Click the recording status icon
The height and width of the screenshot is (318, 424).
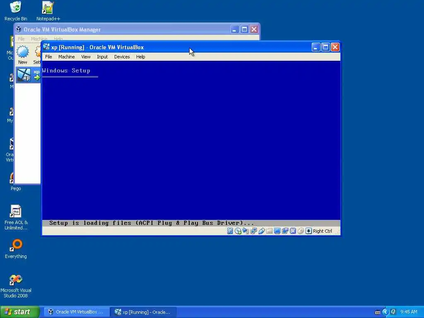point(285,231)
